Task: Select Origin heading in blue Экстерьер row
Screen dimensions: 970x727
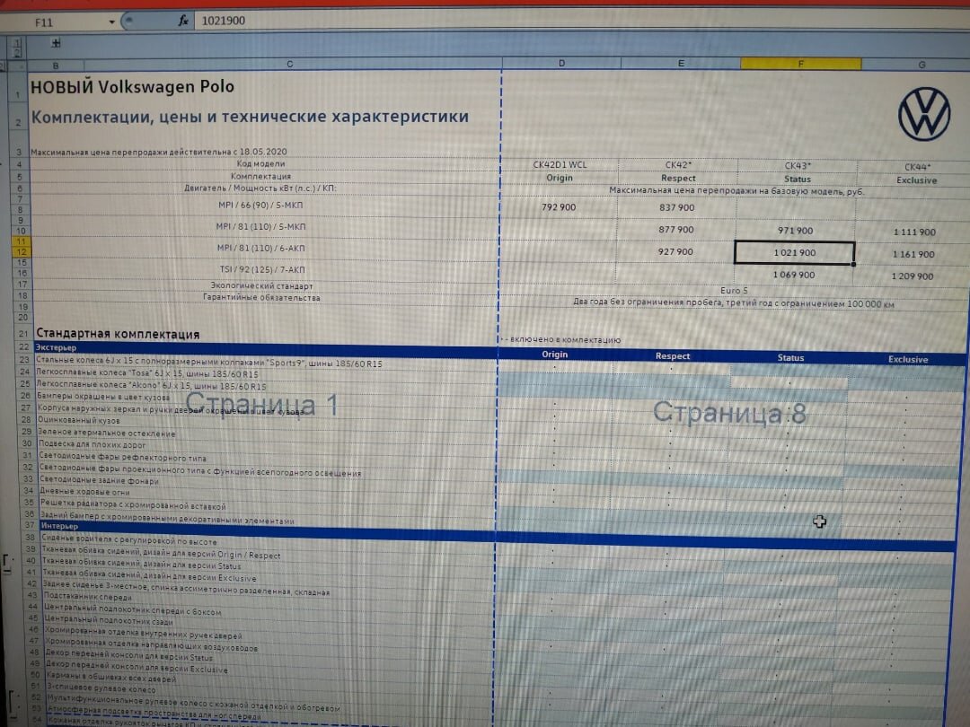Action: click(554, 355)
